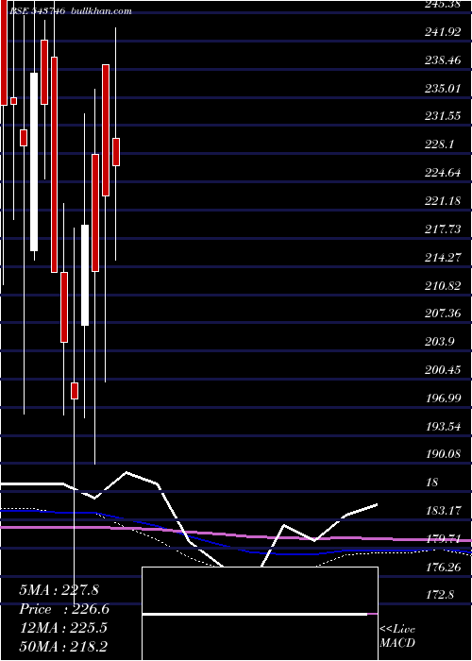Click the <<Live MACD label
Screen dimensions: 472x661
click(397, 636)
